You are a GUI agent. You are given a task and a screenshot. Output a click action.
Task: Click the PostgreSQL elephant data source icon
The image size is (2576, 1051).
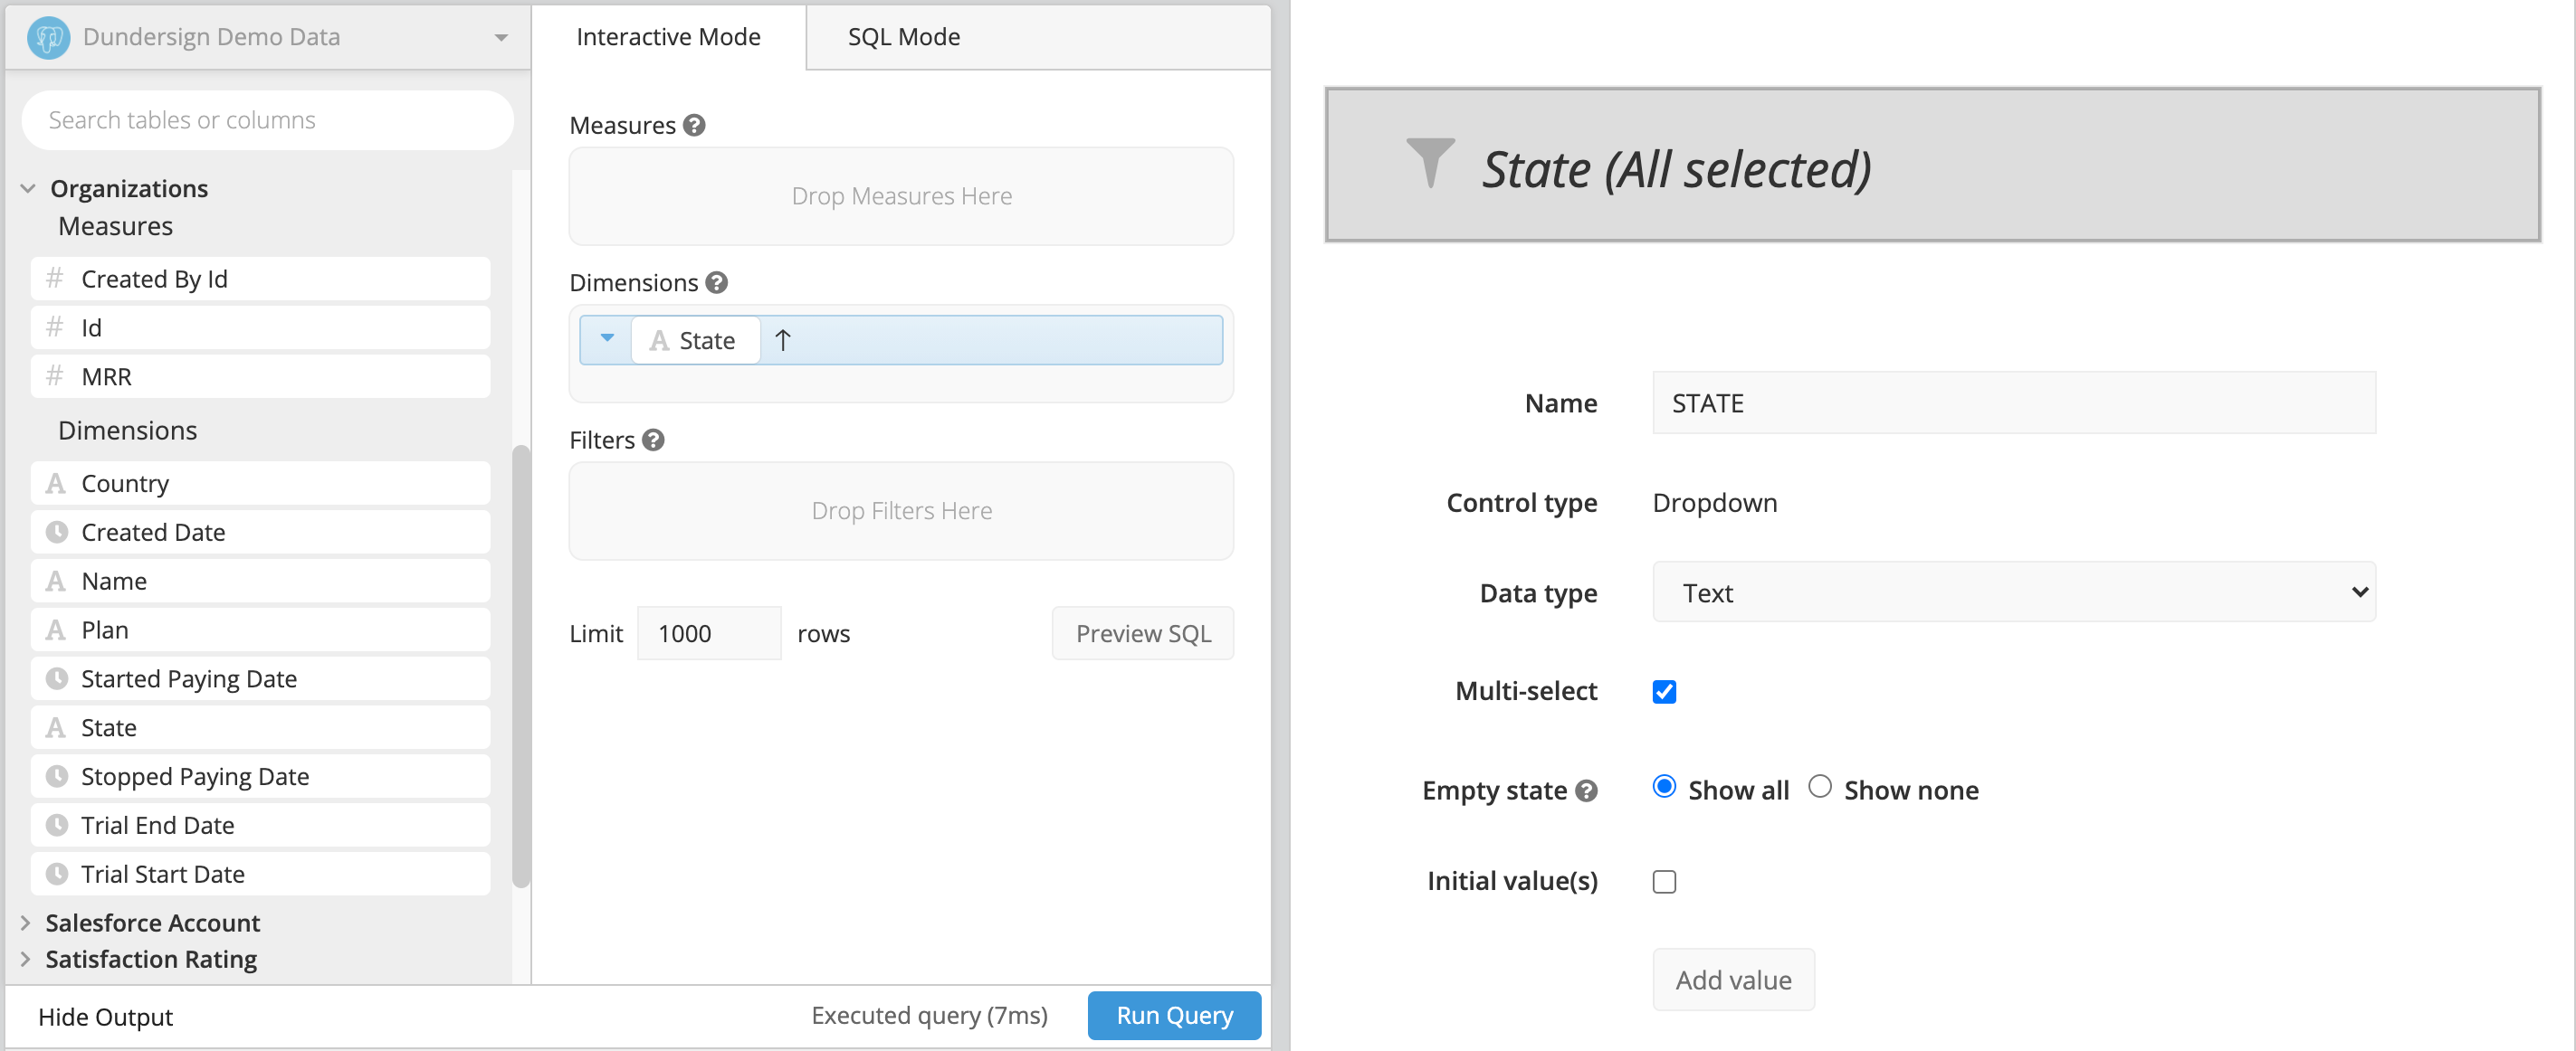coord(48,38)
